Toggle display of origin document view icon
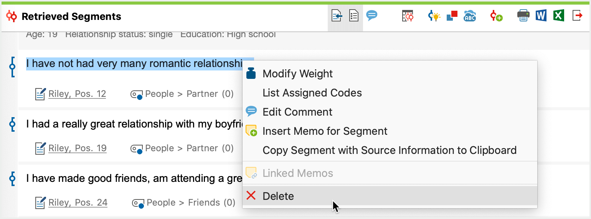Image resolution: width=591 pixels, height=219 pixels. click(x=337, y=16)
